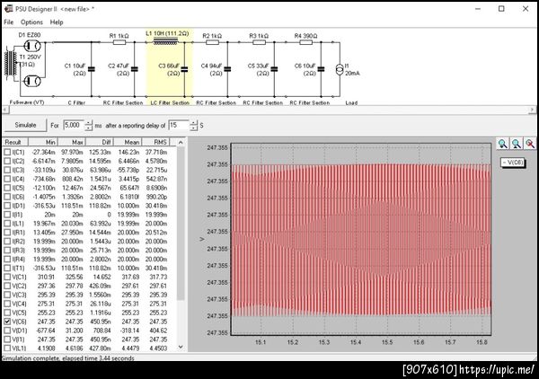Viewport: 539px width, 379px height.
Task: Click the PSU Designer II title bar icon
Action: (x=8, y=9)
